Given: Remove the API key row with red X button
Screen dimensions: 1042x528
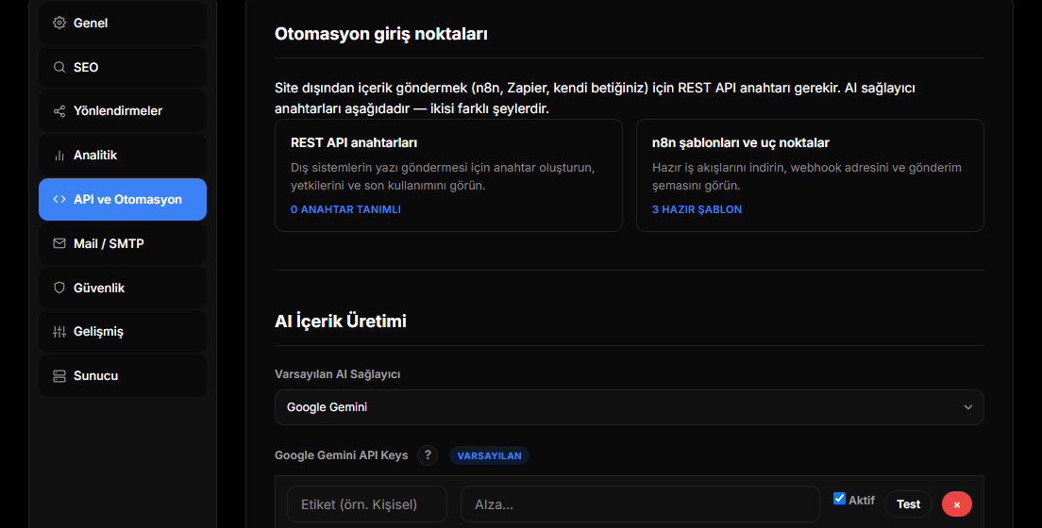Looking at the screenshot, I should click(x=956, y=504).
